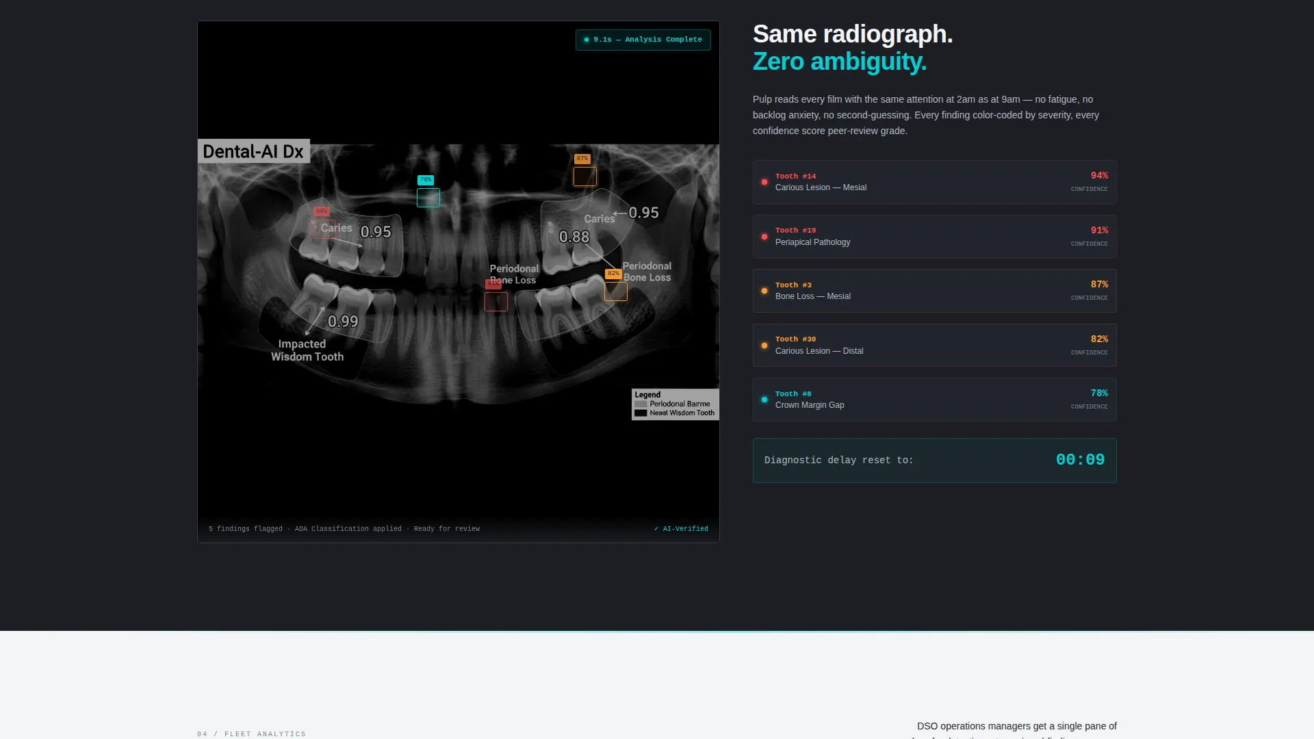Click the Dental-AI Dx label on radiograph

click(254, 151)
